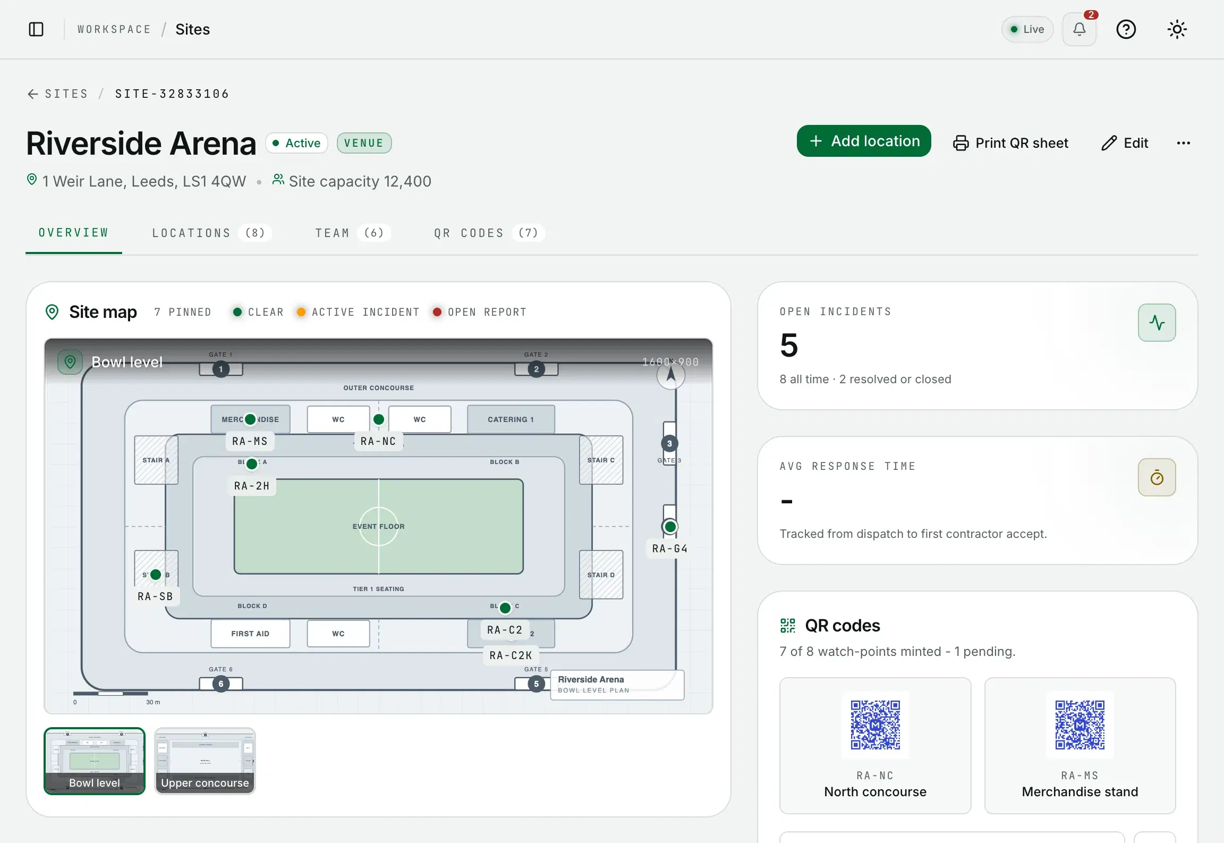Select the Bowl level floor thumbnail
Screen dimensions: 1224x843
click(x=95, y=761)
